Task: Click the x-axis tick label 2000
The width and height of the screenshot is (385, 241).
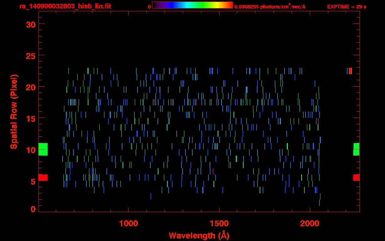Action: pyautogui.click(x=310, y=223)
